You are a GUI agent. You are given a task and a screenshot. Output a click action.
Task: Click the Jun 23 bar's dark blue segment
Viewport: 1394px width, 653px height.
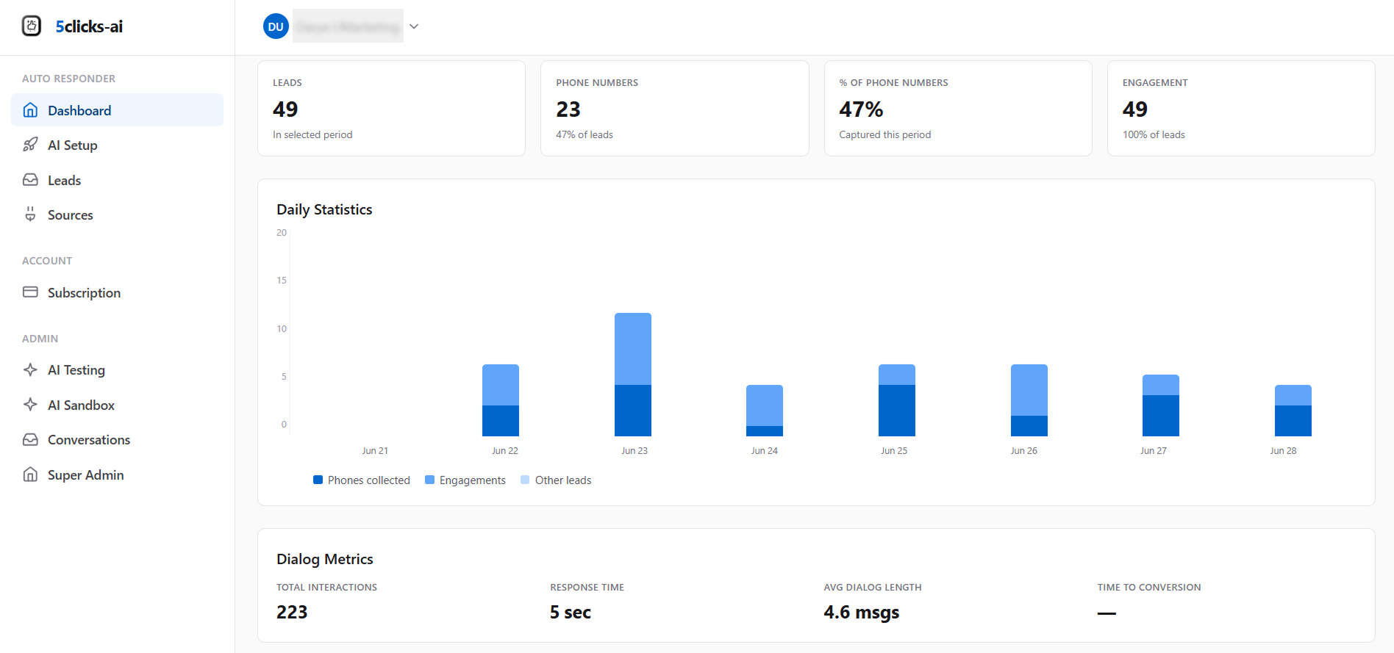(633, 411)
